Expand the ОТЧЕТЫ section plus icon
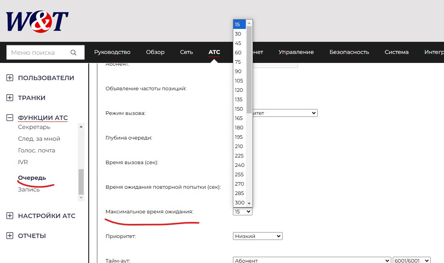 click(x=10, y=236)
